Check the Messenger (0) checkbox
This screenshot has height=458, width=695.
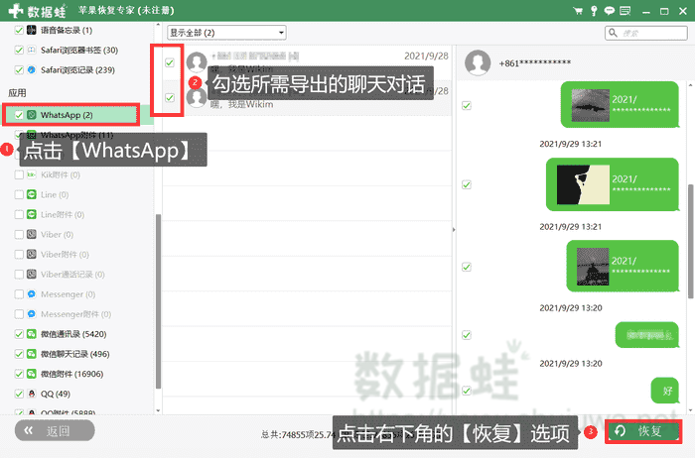tap(19, 294)
